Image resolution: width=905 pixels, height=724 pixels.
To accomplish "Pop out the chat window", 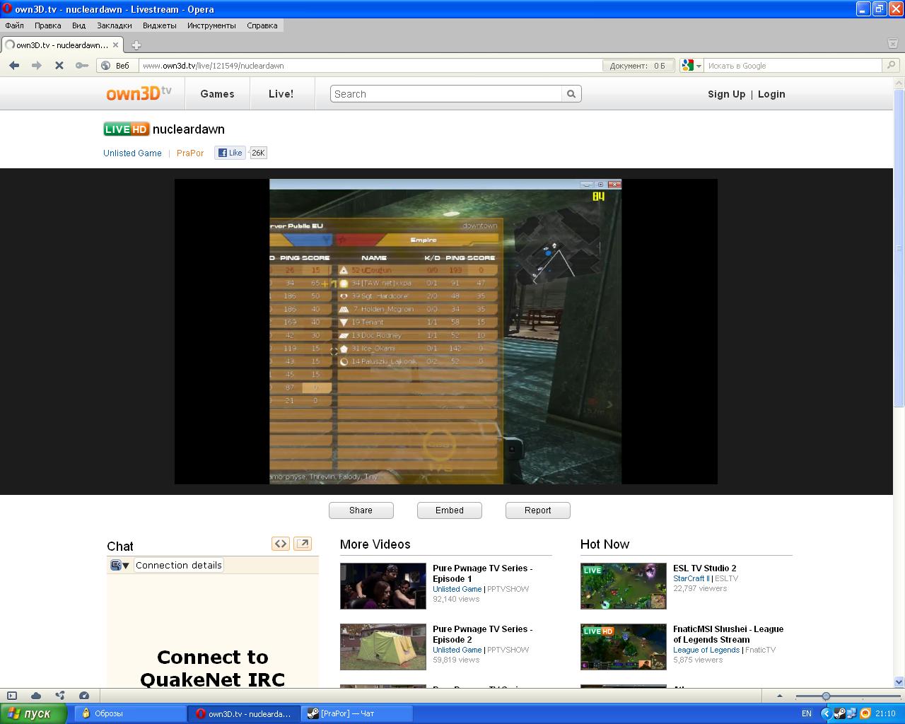I will coord(303,544).
